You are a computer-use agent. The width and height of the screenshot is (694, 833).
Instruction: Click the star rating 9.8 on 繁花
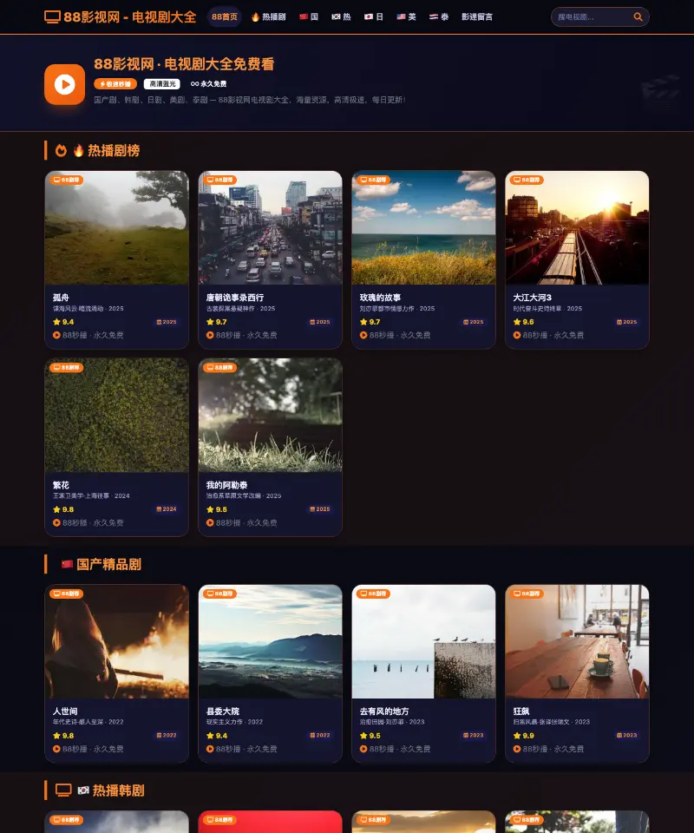(x=63, y=509)
